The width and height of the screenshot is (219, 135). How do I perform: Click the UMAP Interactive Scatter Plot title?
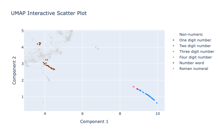click(x=49, y=13)
